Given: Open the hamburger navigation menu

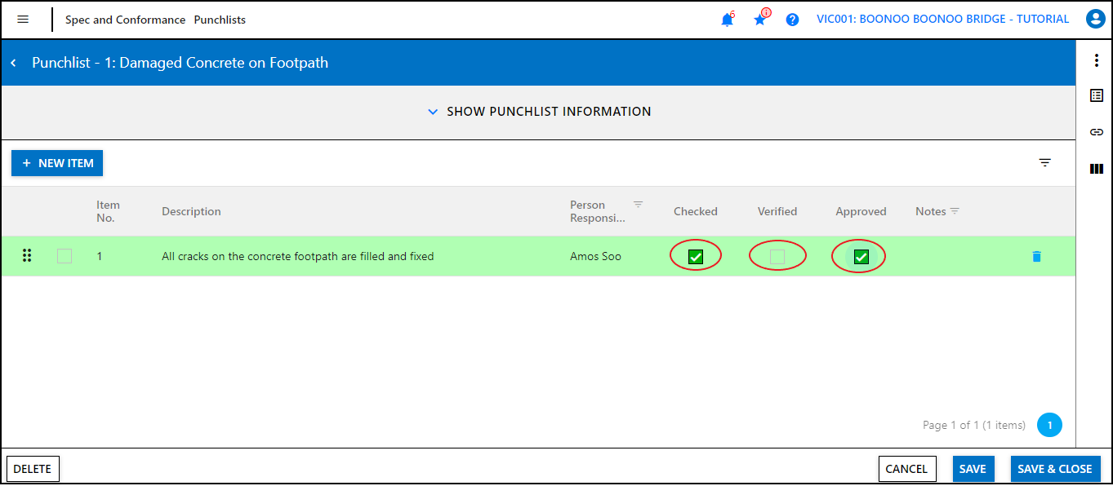Looking at the screenshot, I should pos(23,20).
